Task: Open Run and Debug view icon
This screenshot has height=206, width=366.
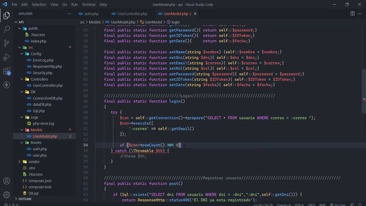Action: (6, 57)
